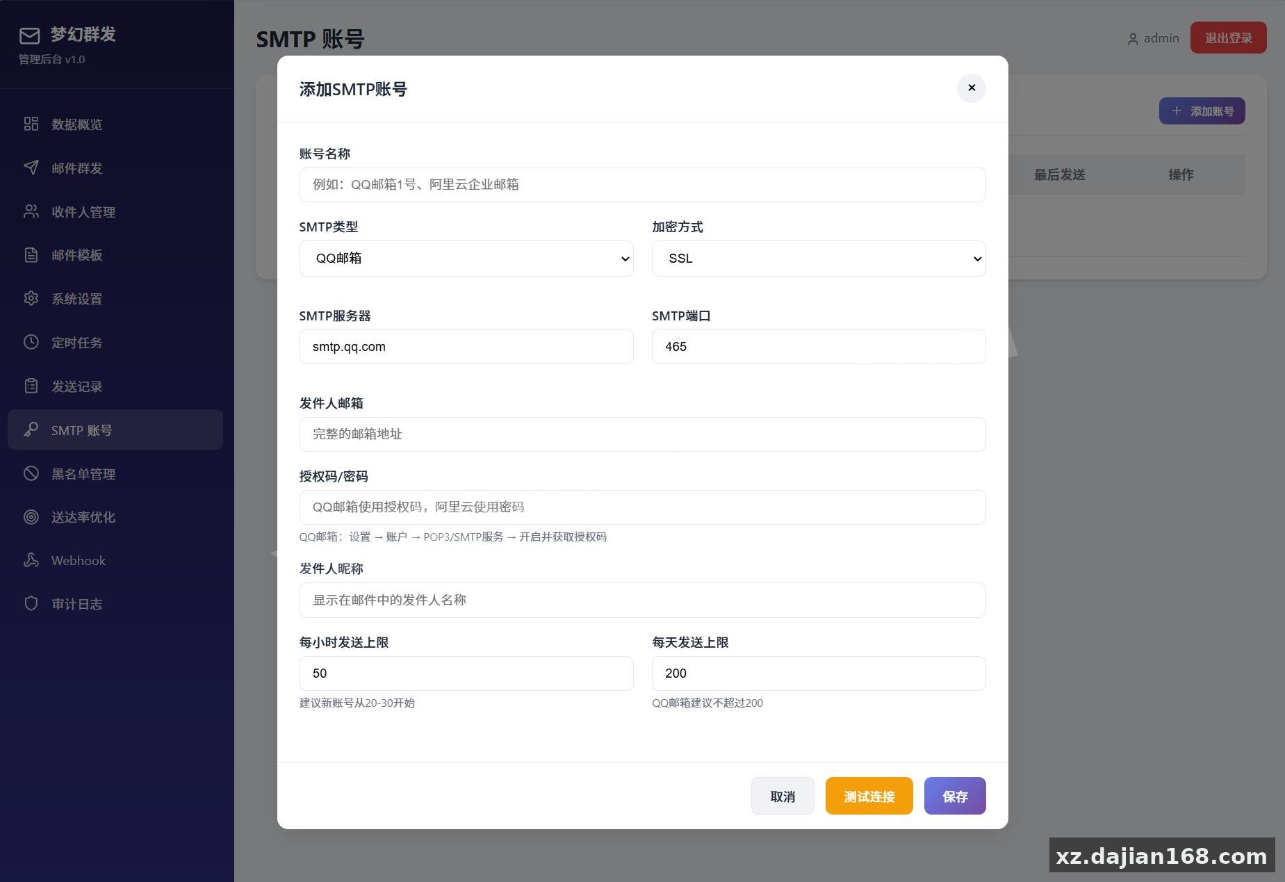Click the 每天发送上限 field showing 200

click(819, 673)
